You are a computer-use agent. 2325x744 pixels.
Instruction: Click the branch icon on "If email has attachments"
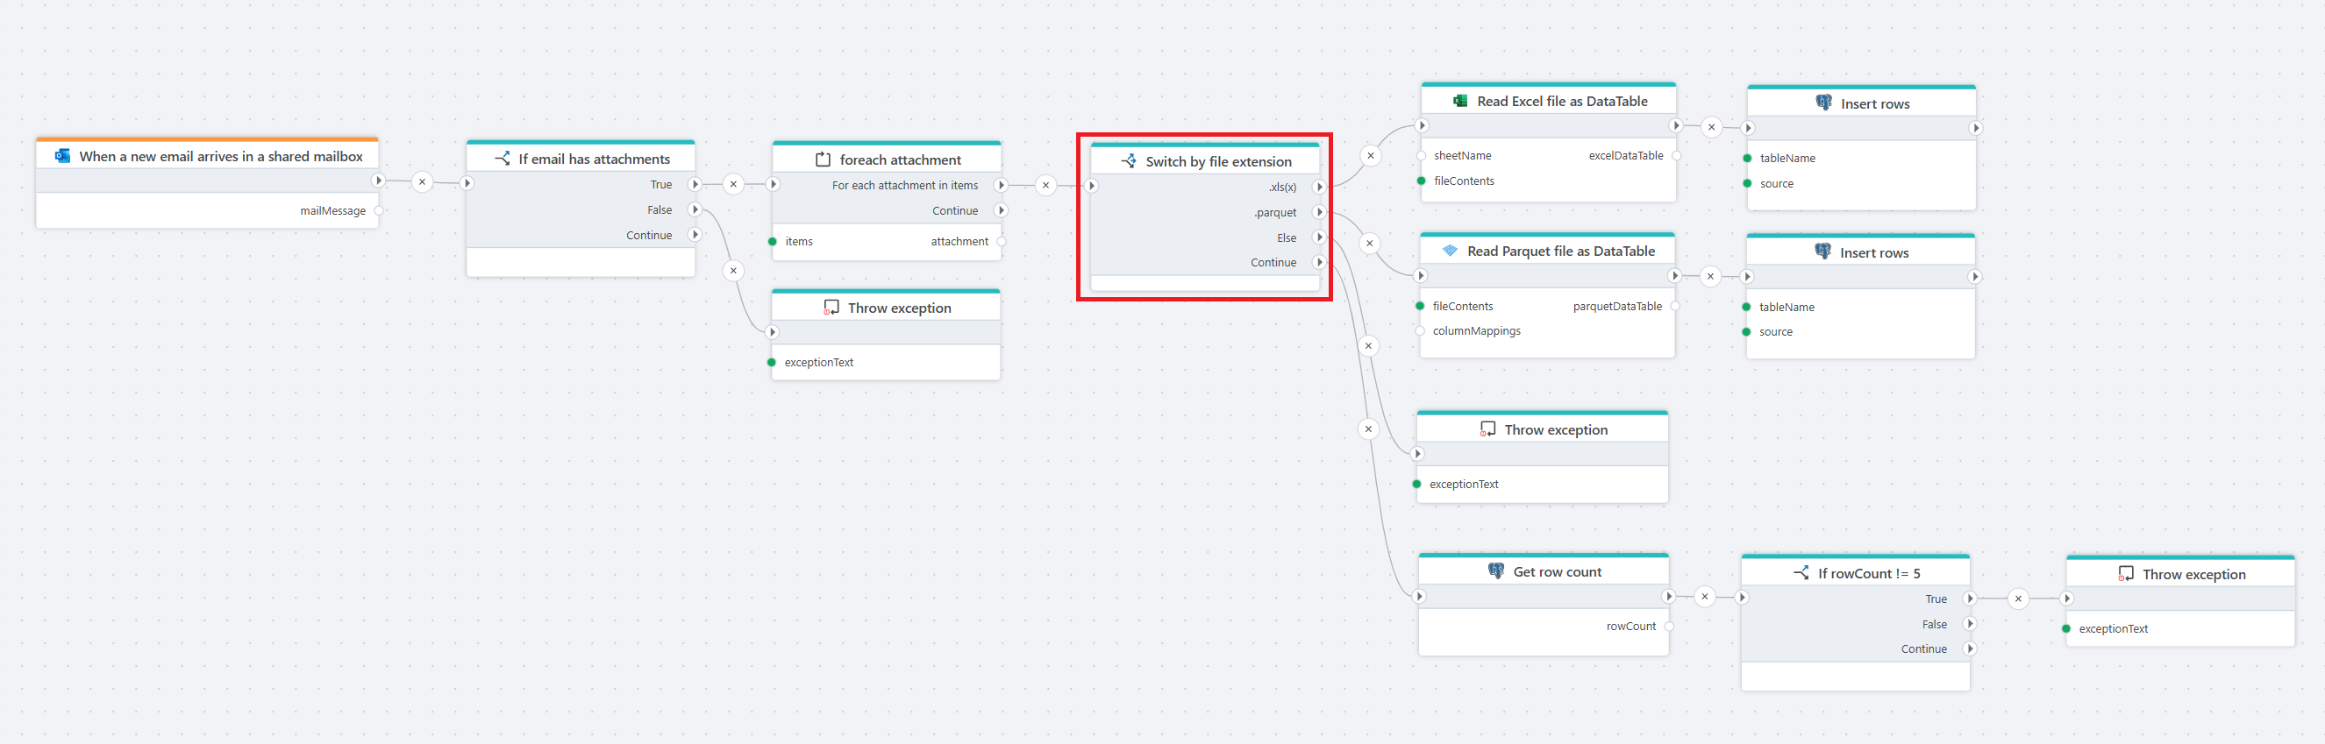point(503,159)
